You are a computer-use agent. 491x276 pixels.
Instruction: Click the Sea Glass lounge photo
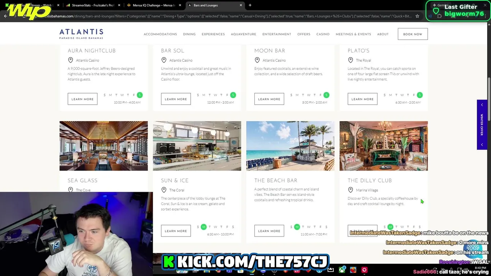tap(104, 146)
